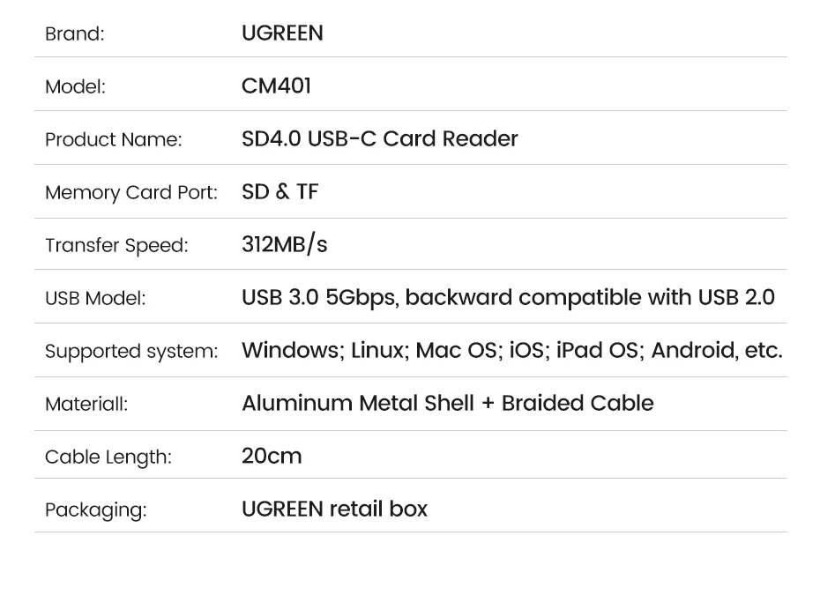Click the Packaging label
The image size is (820, 610).
pyautogui.click(x=95, y=510)
